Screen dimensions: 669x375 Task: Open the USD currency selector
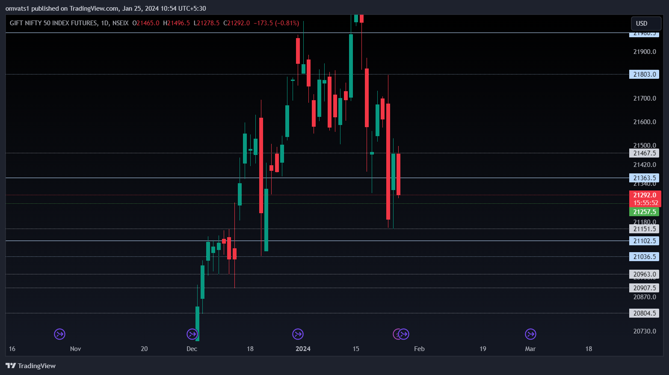[x=646, y=24]
